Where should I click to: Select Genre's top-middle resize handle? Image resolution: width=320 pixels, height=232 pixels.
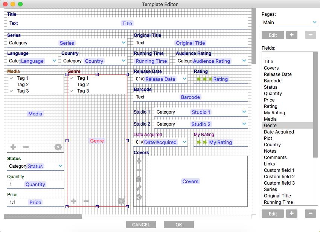pyautogui.click(x=97, y=74)
